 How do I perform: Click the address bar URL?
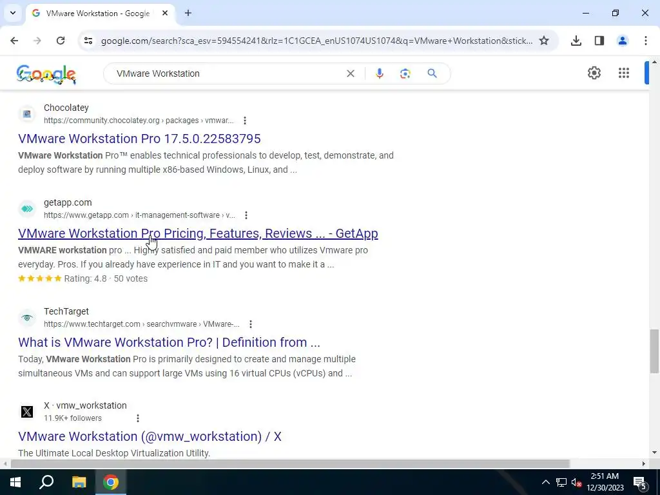[x=316, y=41]
